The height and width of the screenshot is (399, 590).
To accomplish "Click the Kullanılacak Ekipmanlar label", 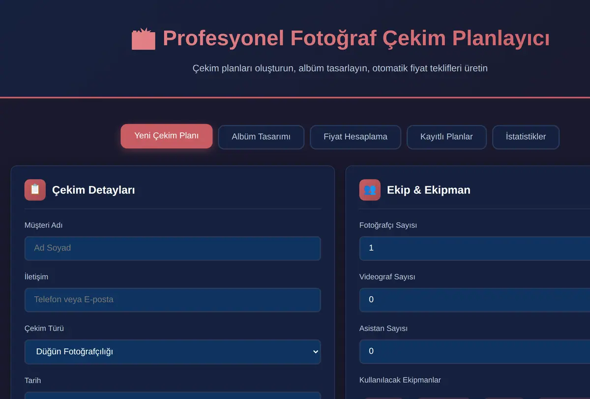I will tap(400, 380).
